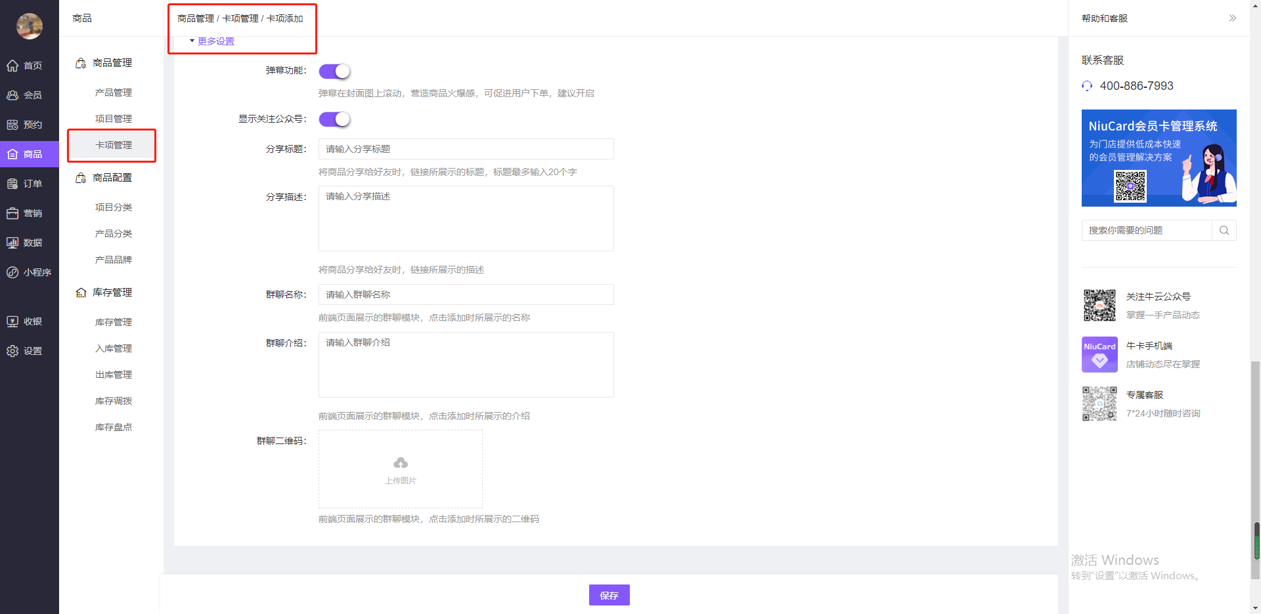This screenshot has height=614, width=1261.
Task: Click 商品管理 in the breadcrumb
Action: coord(196,18)
